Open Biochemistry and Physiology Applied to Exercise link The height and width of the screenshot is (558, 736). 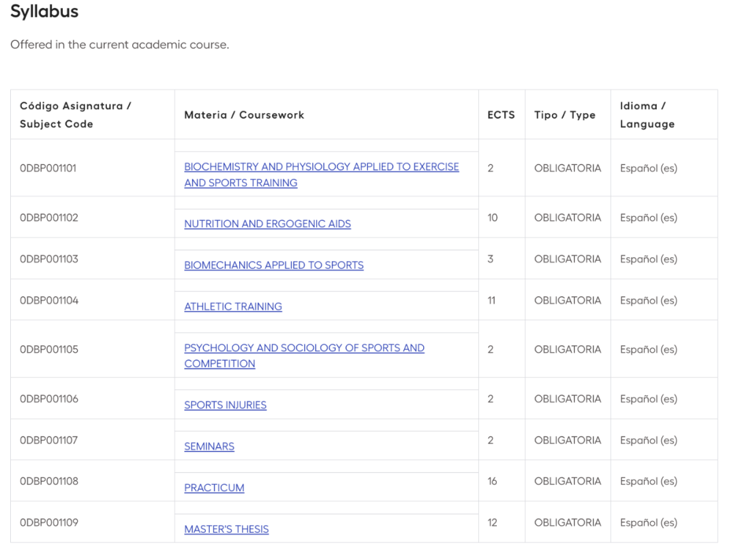[321, 167]
